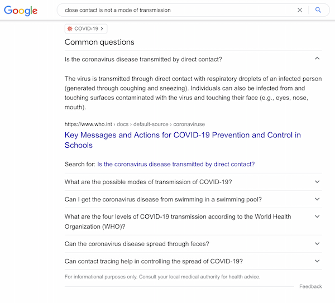Click inside the search input field

(167, 10)
